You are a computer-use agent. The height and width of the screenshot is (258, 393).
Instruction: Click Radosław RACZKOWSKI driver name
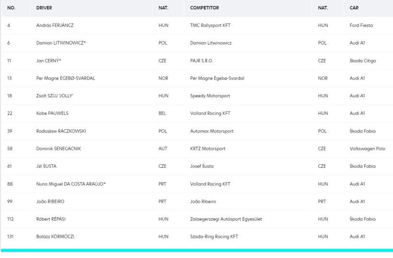pyautogui.click(x=61, y=131)
